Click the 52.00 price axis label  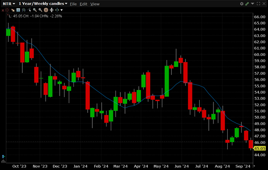[259, 104]
